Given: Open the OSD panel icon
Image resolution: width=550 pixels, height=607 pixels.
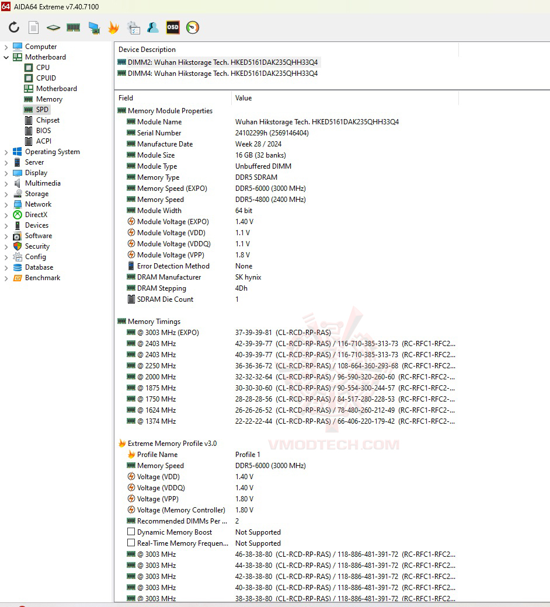Looking at the screenshot, I should pyautogui.click(x=173, y=27).
